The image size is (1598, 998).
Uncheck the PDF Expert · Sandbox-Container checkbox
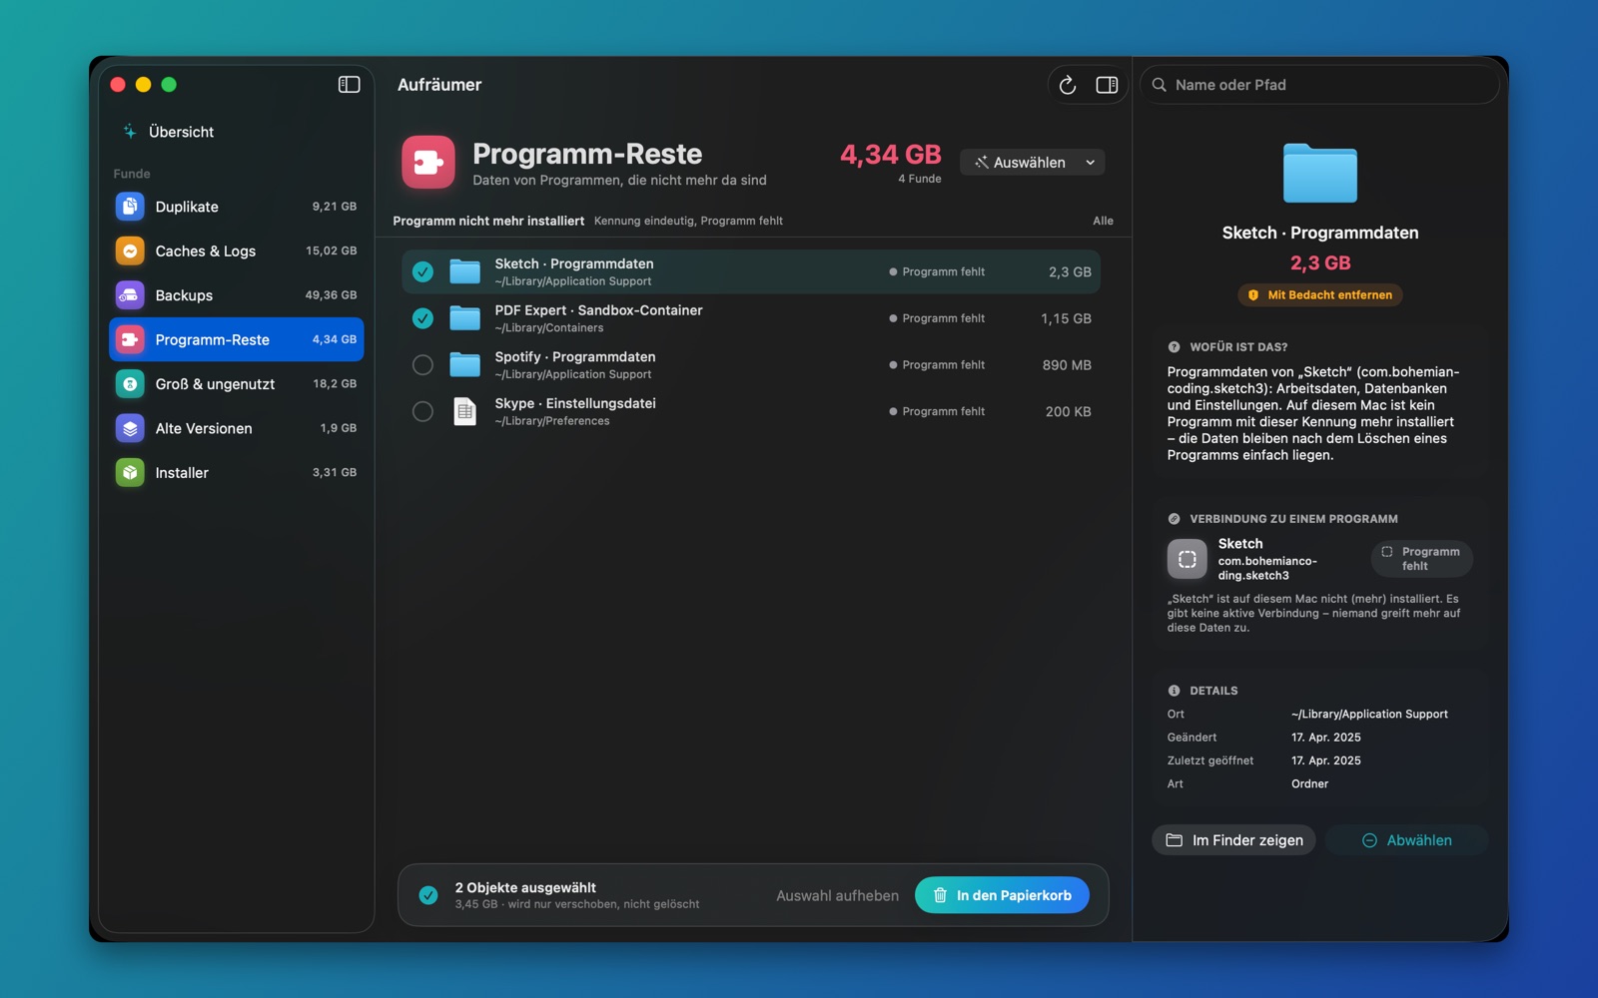click(x=423, y=318)
